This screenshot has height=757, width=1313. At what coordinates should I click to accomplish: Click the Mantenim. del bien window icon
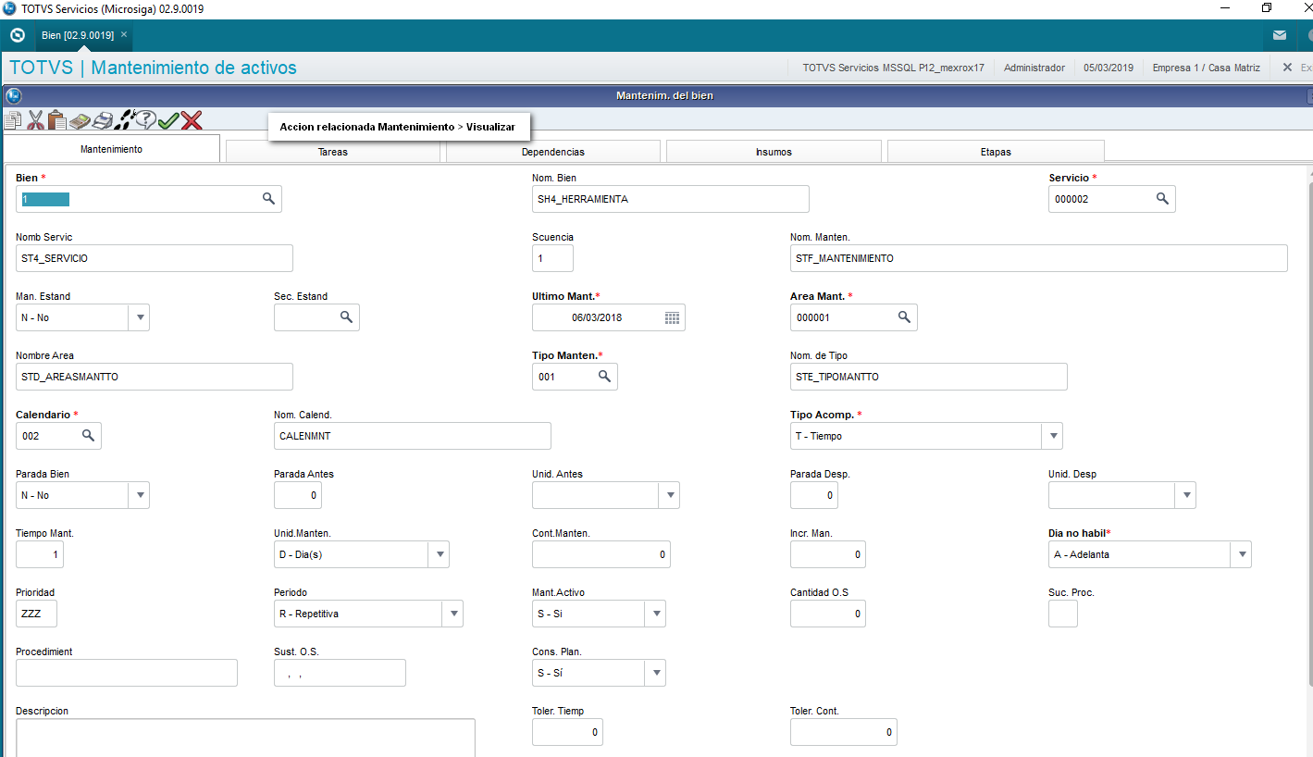[x=13, y=95]
